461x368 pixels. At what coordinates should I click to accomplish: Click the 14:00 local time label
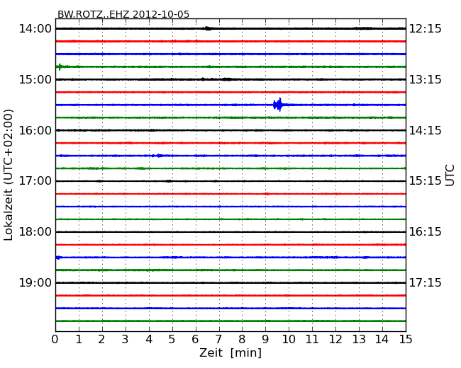click(x=35, y=29)
